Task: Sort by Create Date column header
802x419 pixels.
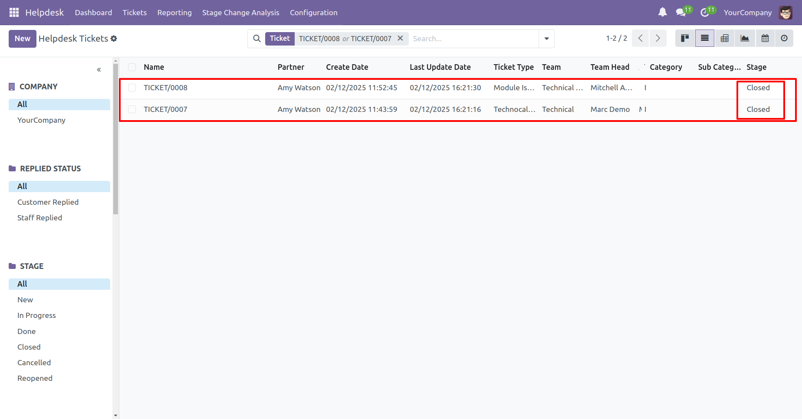Action: coord(347,67)
